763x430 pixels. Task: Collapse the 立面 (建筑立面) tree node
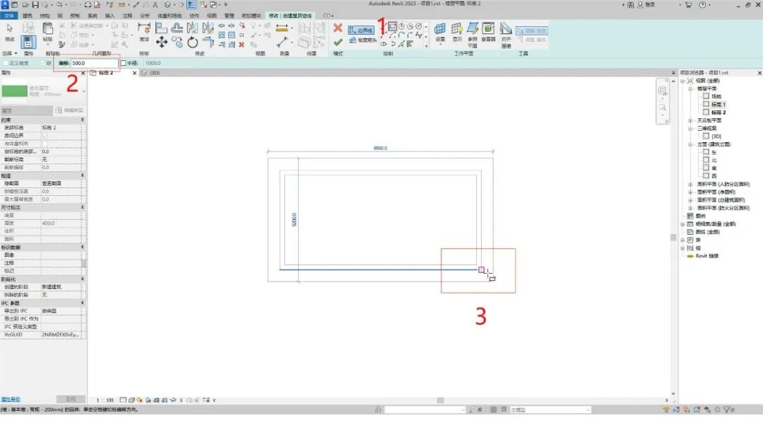pos(691,144)
